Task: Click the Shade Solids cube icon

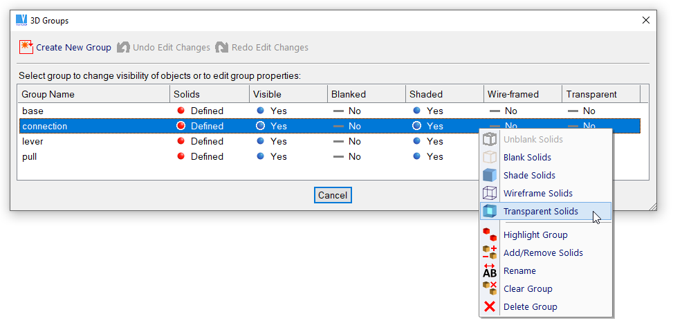Action: tap(490, 176)
